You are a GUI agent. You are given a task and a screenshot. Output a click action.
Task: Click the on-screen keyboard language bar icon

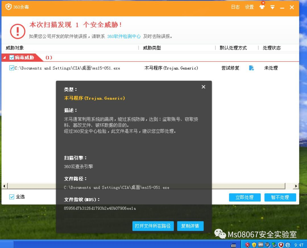click(x=233, y=245)
